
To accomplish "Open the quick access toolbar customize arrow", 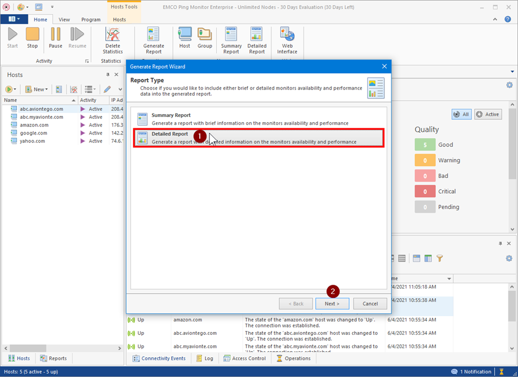I will point(52,7).
